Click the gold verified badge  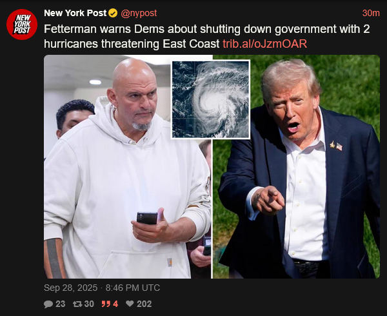pos(113,13)
